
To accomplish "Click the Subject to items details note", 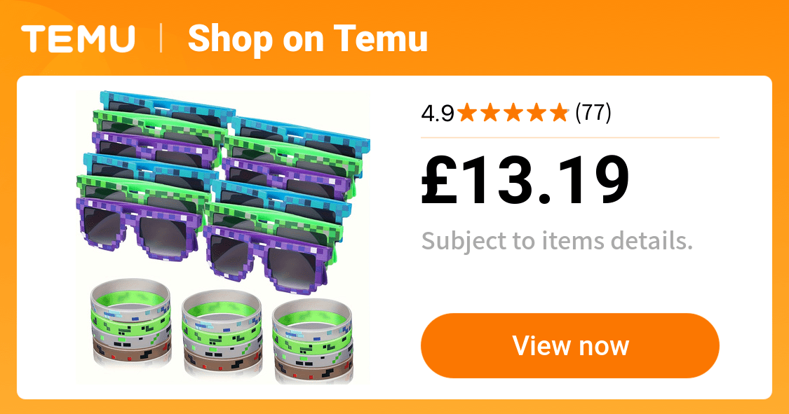I will click(557, 241).
